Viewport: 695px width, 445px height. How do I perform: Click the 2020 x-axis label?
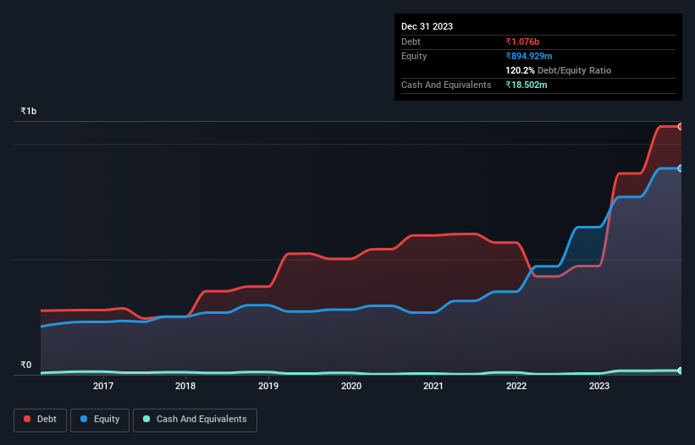pyautogui.click(x=351, y=386)
